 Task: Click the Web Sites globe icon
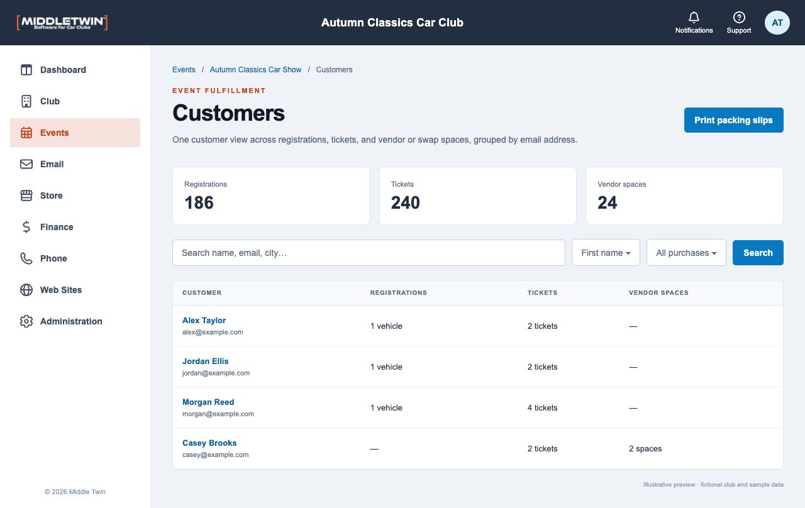(x=26, y=290)
